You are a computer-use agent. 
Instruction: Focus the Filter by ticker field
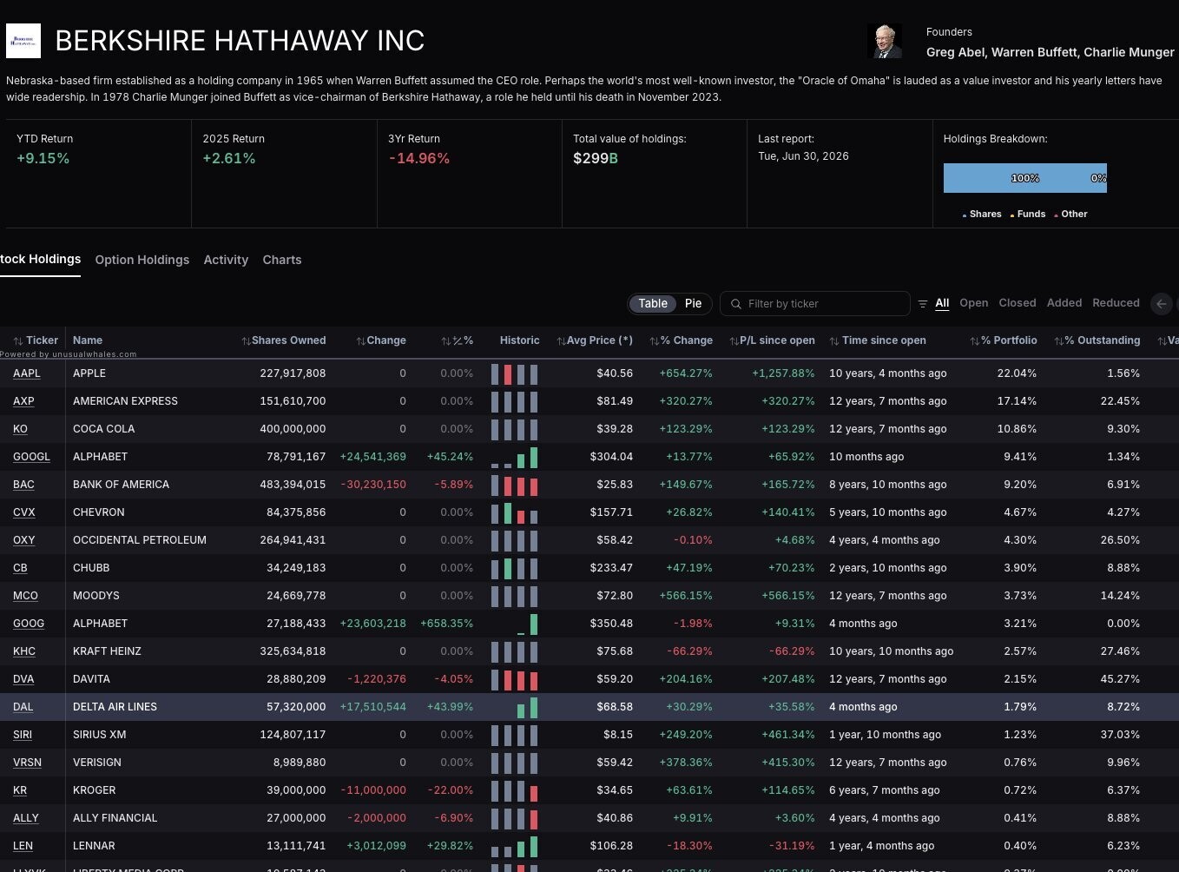point(815,304)
